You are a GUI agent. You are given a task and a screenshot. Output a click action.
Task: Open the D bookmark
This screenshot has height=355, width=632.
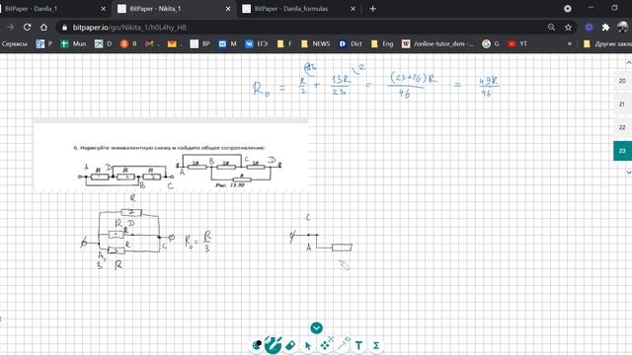103,43
